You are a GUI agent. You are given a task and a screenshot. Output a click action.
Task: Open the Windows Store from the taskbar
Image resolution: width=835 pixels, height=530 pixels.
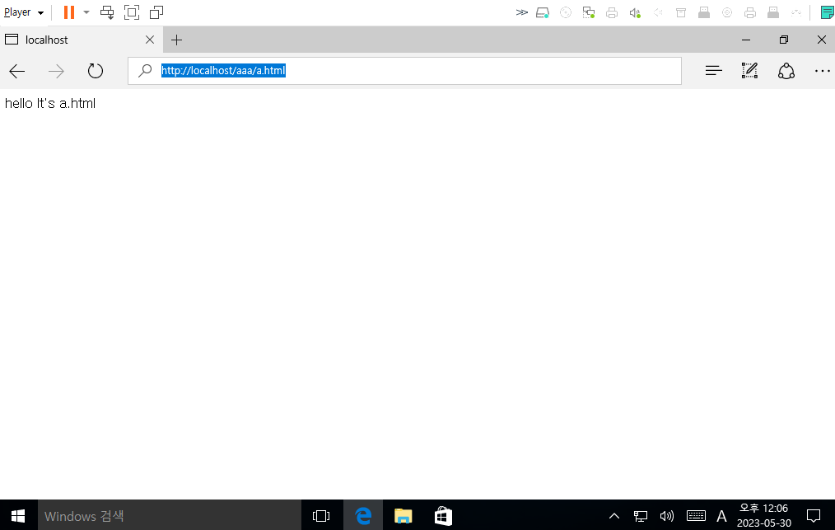[443, 516]
